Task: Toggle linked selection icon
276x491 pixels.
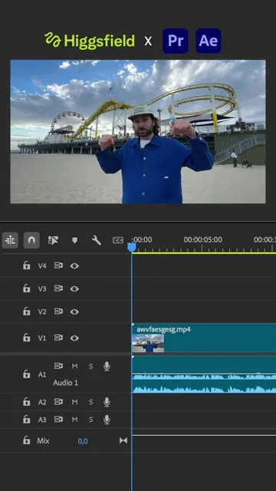Action: pos(53,240)
